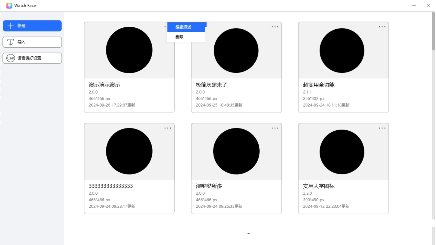
Task: Minimize the Watch Face window
Action: (x=414, y=5)
